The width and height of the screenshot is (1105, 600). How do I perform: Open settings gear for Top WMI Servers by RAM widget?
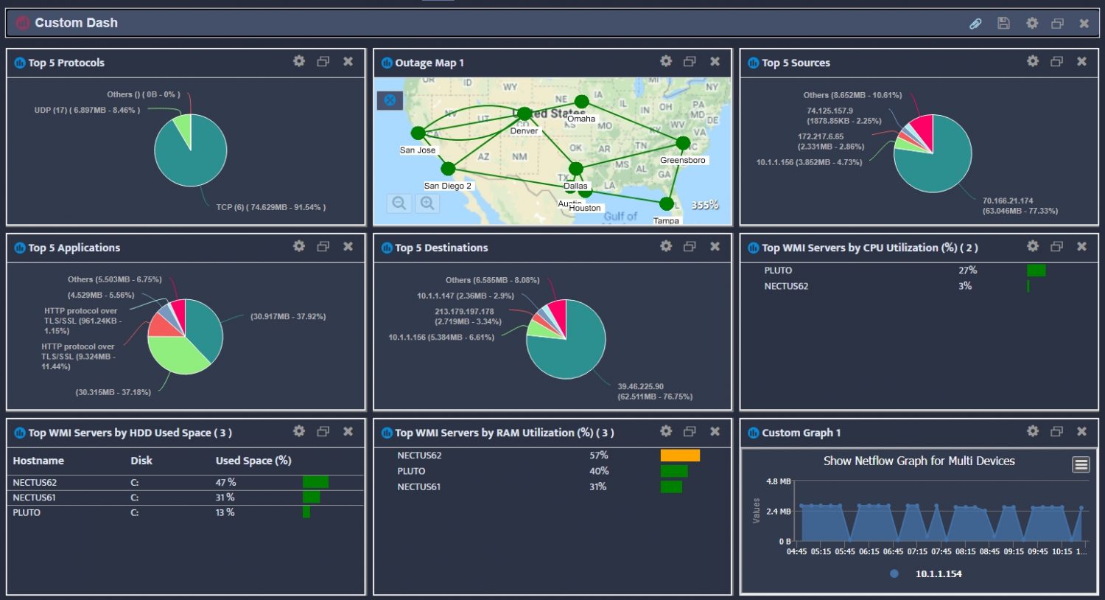(x=666, y=431)
